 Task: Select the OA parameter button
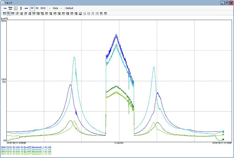click(x=8, y=13)
